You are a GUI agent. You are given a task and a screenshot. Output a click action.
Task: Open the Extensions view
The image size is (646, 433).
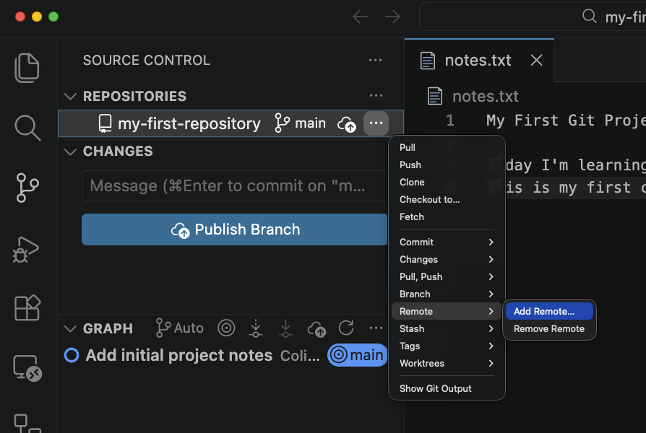[27, 308]
